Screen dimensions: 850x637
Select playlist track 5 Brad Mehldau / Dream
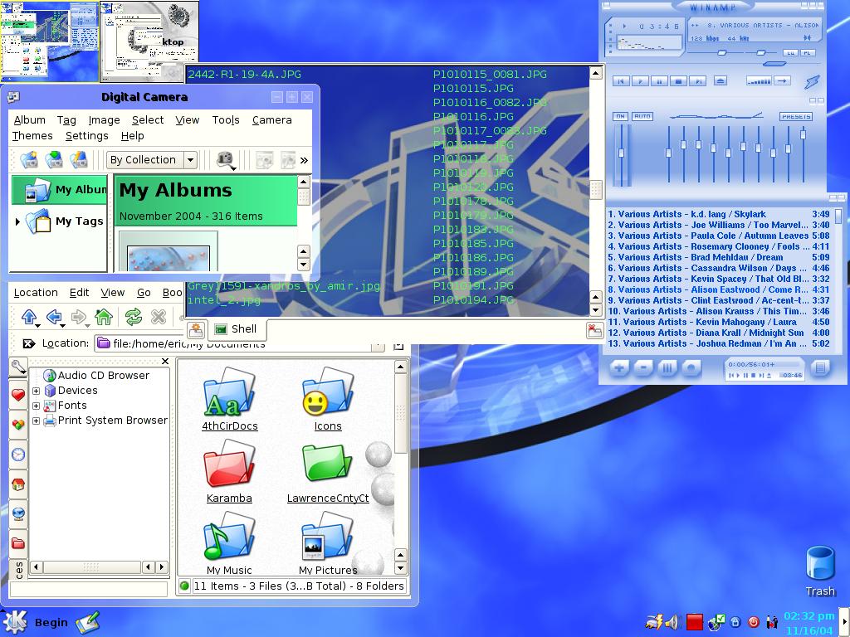719,257
